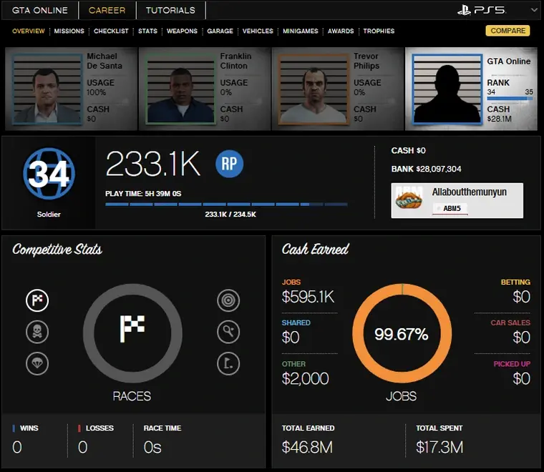Click the Losses 0 stat
This screenshot has height=472, width=544.
pyautogui.click(x=83, y=447)
